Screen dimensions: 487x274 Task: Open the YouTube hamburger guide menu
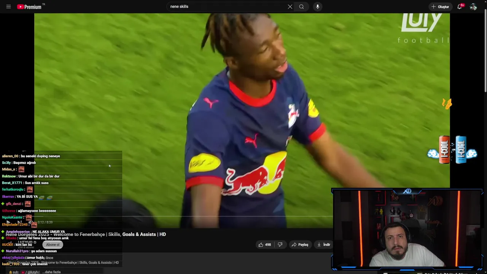8,6
